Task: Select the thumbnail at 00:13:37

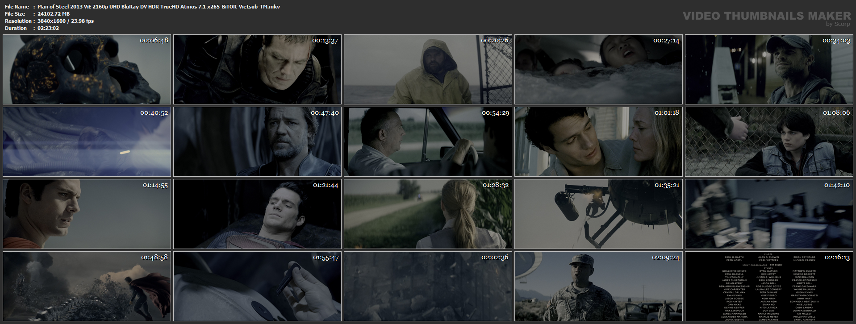Action: [257, 70]
